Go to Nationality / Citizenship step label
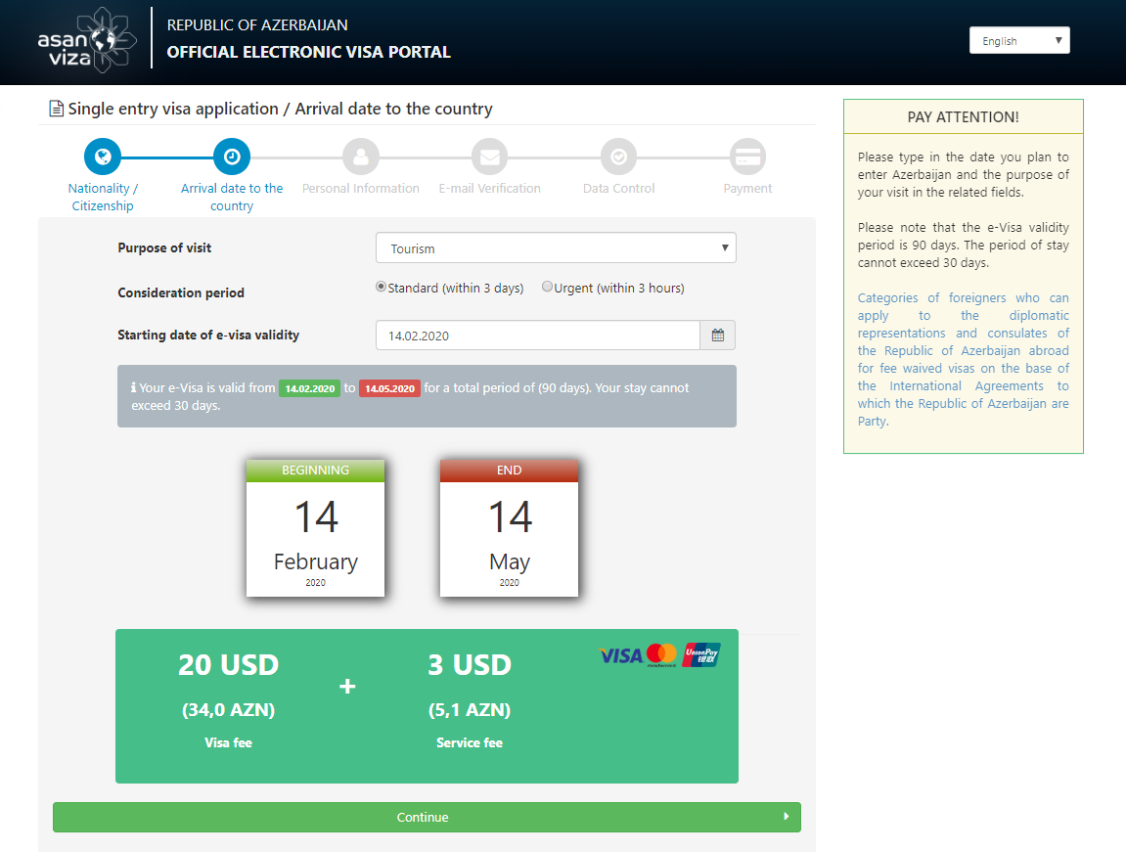 pos(103,197)
